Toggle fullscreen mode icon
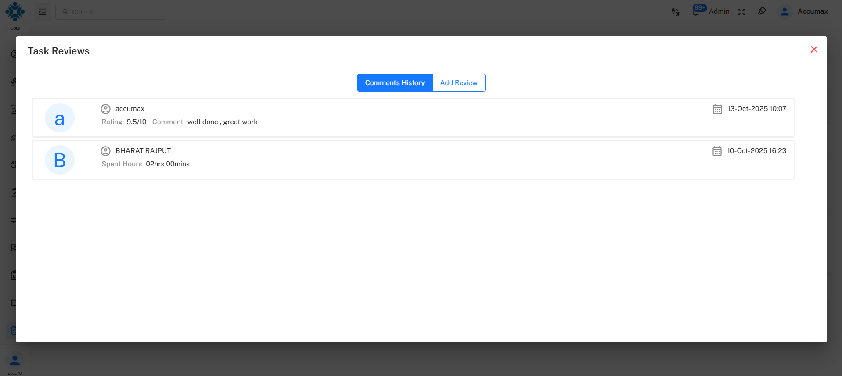 pos(741,12)
